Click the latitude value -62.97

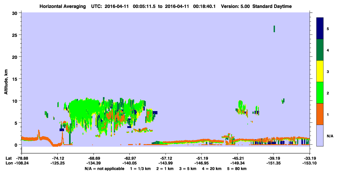point(129,158)
